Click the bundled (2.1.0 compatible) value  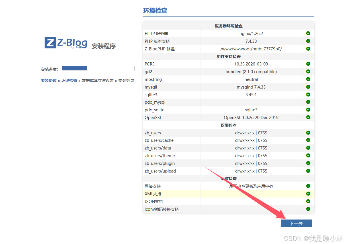tap(251, 72)
